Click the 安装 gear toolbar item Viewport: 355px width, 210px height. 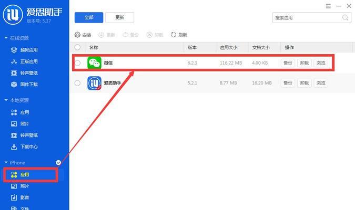(x=83, y=35)
